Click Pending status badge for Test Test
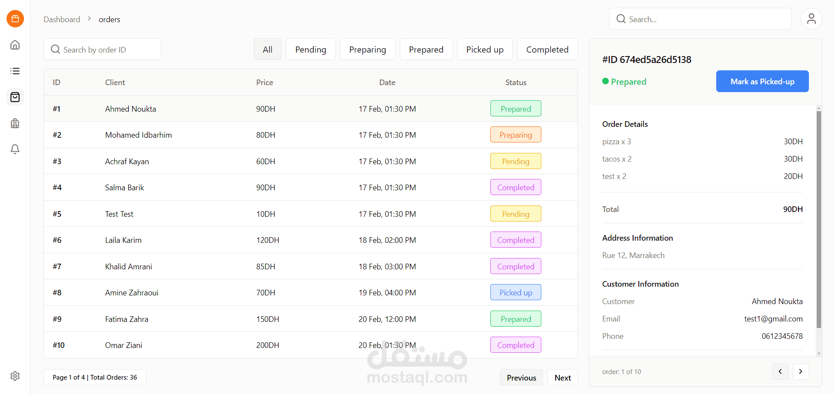The image size is (835, 394). point(516,214)
